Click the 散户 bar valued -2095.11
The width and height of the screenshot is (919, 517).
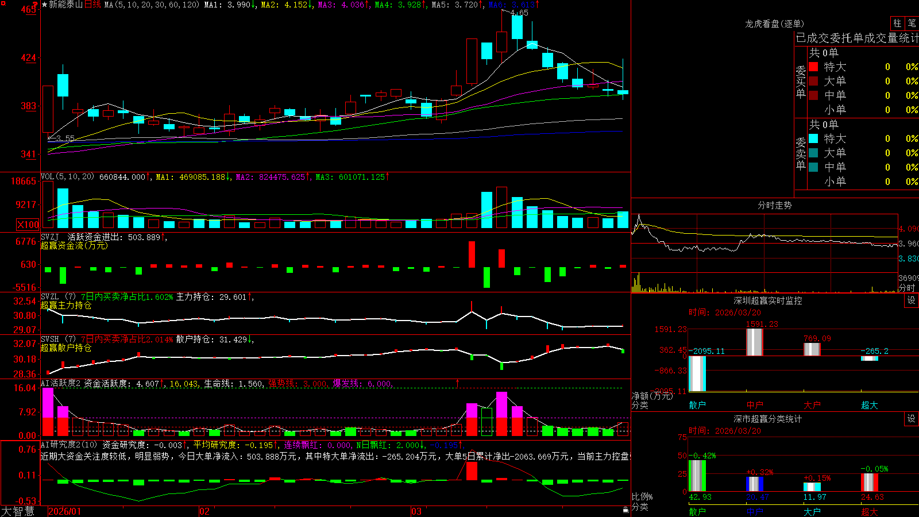[697, 373]
